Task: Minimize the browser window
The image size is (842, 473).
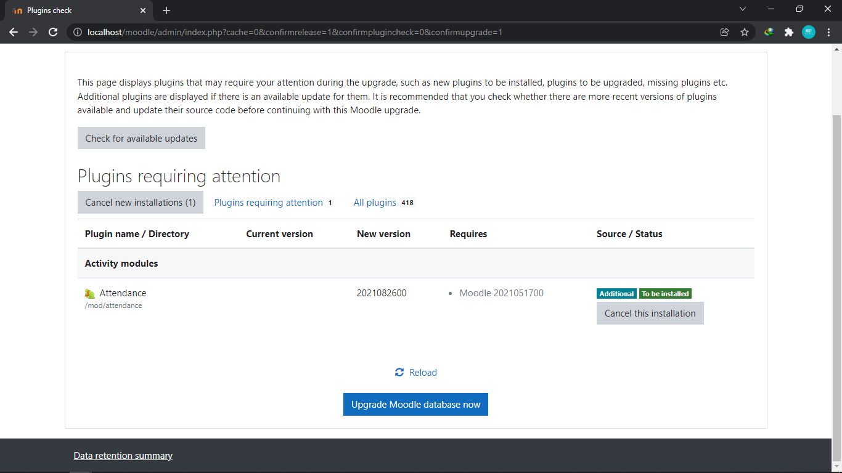Action: point(771,9)
